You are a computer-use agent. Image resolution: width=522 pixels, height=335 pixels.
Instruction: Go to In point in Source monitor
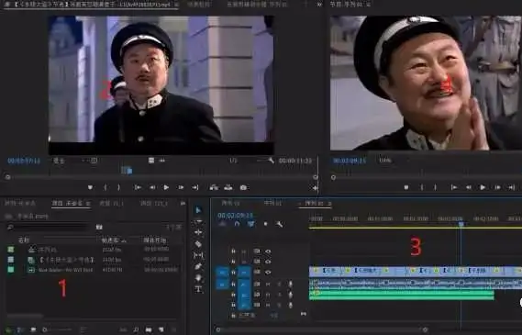(138, 187)
